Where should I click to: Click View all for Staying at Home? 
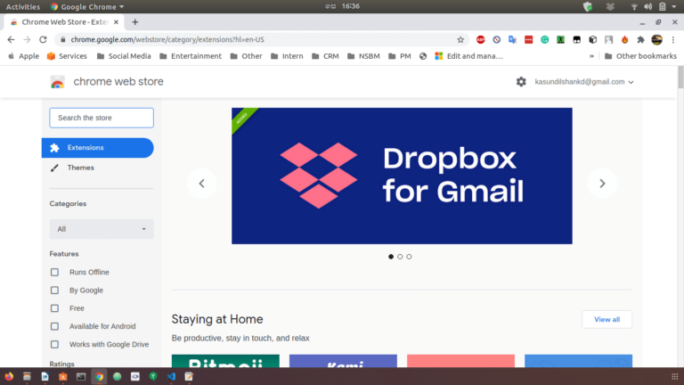[x=607, y=320]
